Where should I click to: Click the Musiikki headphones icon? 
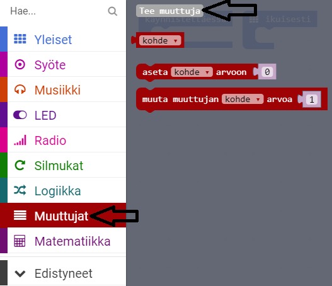[20, 89]
